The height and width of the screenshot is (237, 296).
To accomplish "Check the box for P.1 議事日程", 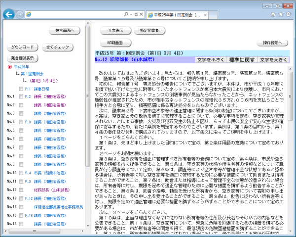I will (21, 89).
